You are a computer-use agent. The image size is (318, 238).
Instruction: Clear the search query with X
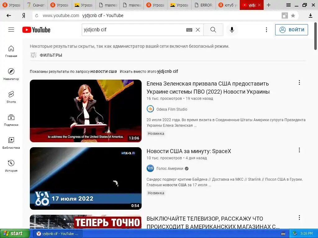click(x=198, y=30)
